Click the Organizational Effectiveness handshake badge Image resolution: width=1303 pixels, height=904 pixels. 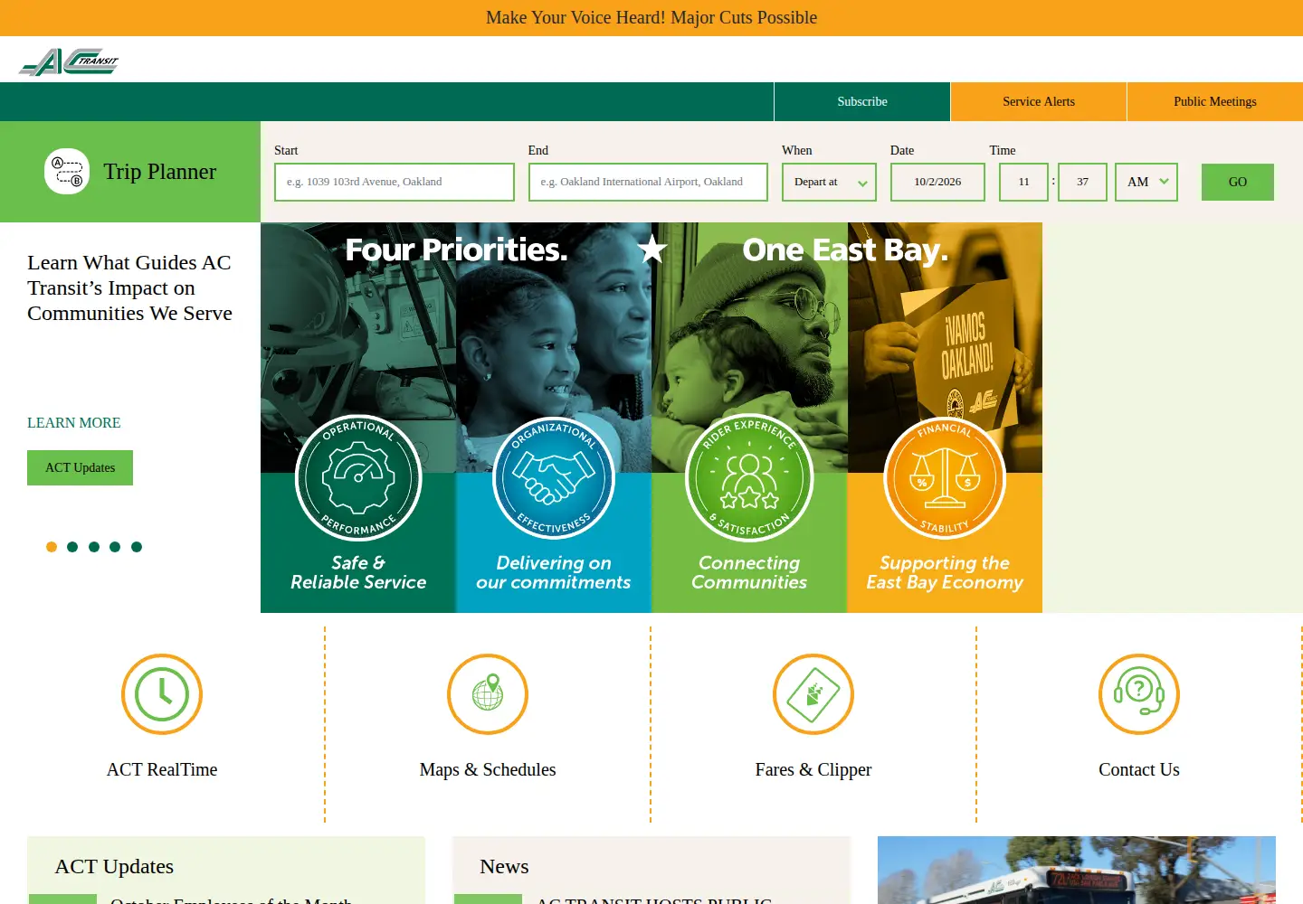[554, 477]
